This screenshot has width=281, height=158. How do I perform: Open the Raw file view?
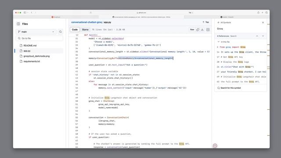click(192, 29)
